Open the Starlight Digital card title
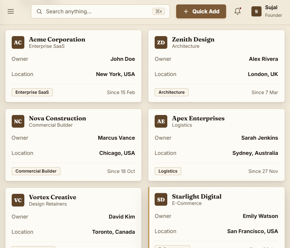The image size is (290, 248). [x=197, y=196]
